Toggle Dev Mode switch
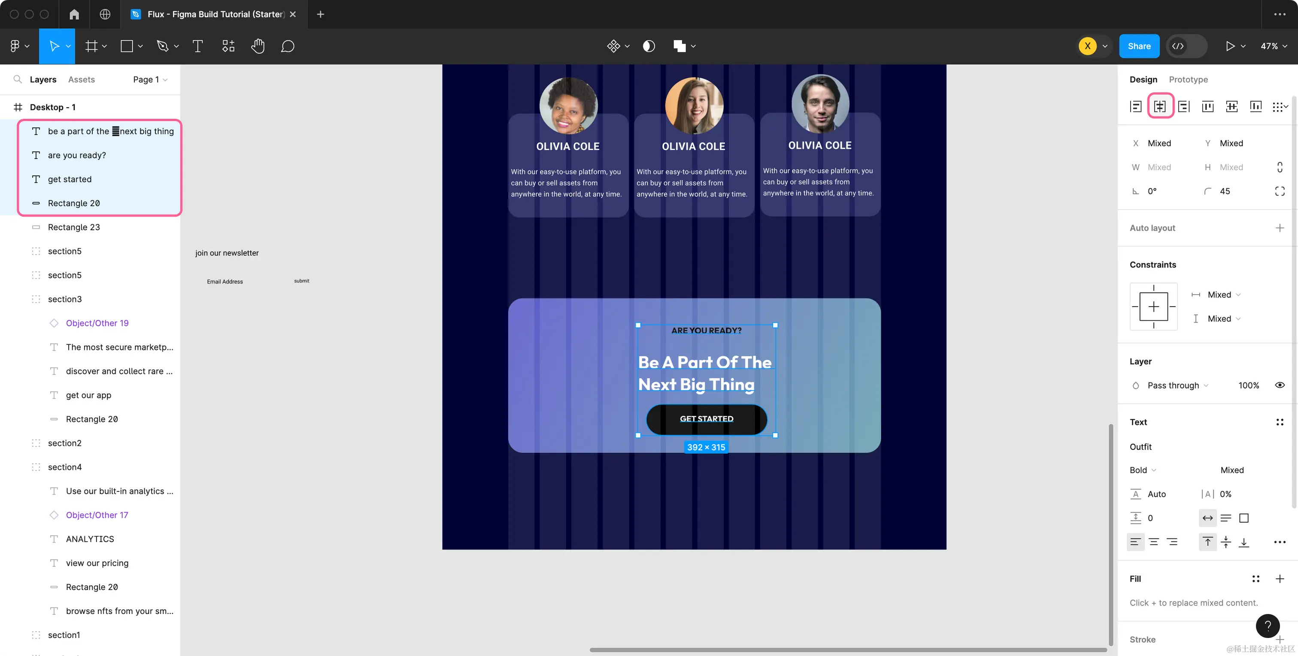This screenshot has height=656, width=1298. (x=1187, y=46)
